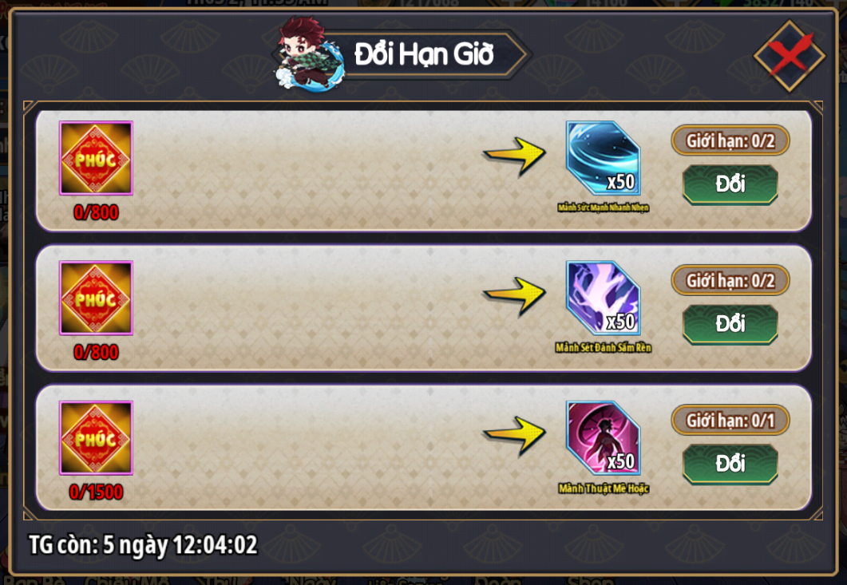Click the yellow arrow in third exchange row
Screen dimensions: 847x585
[x=514, y=436]
